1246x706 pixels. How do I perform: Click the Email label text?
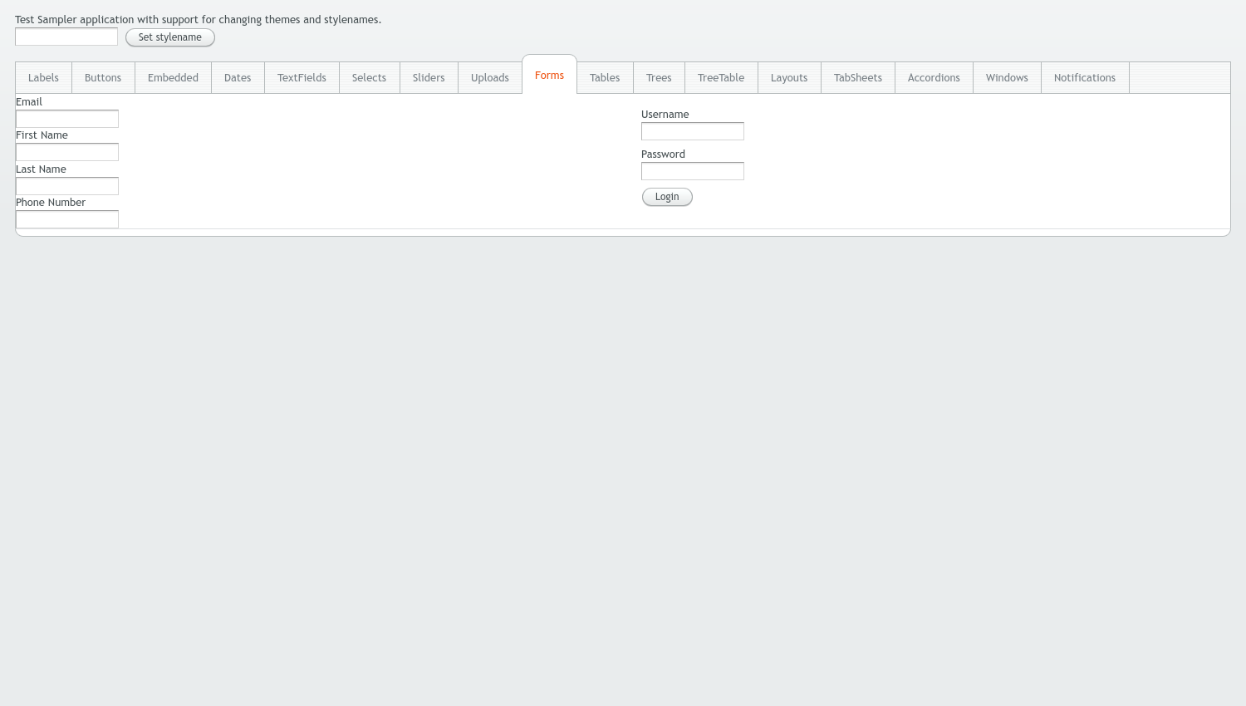29,102
